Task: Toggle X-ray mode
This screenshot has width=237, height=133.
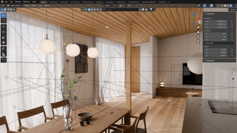Action: tap(218, 6)
